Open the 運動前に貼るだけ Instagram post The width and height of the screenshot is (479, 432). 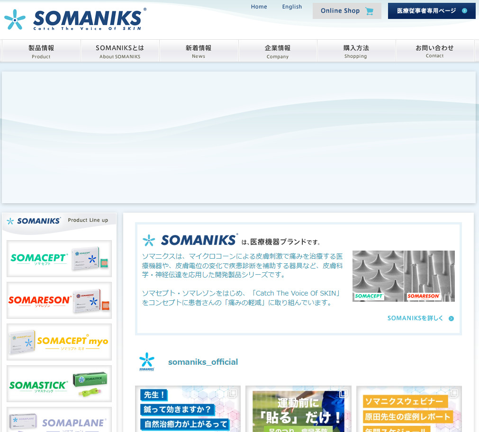pyautogui.click(x=298, y=409)
